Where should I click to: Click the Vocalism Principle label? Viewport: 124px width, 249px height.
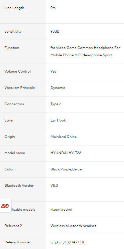(20, 88)
